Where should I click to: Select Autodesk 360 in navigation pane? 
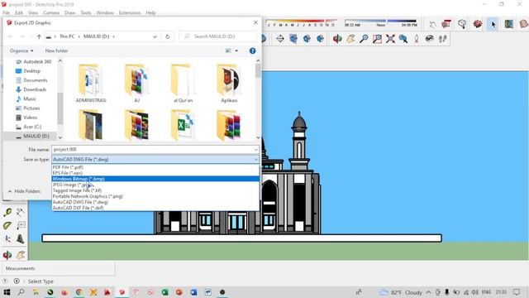pyautogui.click(x=37, y=62)
